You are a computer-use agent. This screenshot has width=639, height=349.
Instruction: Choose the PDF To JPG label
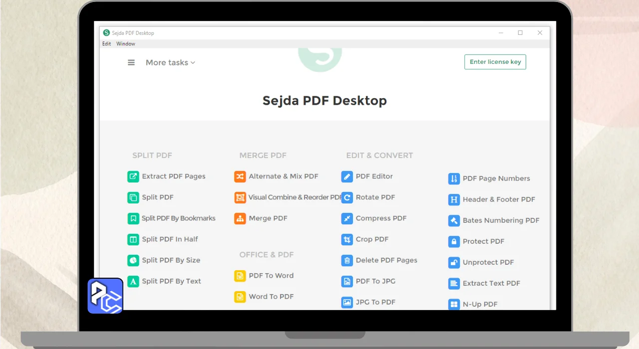[x=375, y=281]
